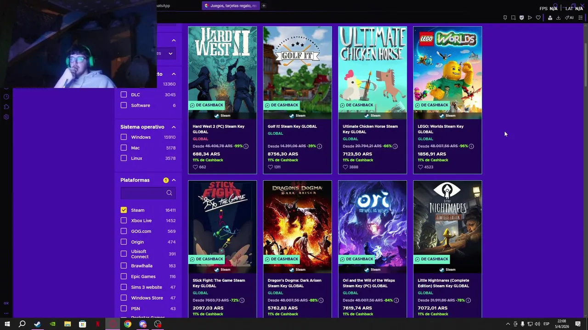Check the Origin platform checkbox
Image resolution: width=588 pixels, height=330 pixels.
[124, 242]
